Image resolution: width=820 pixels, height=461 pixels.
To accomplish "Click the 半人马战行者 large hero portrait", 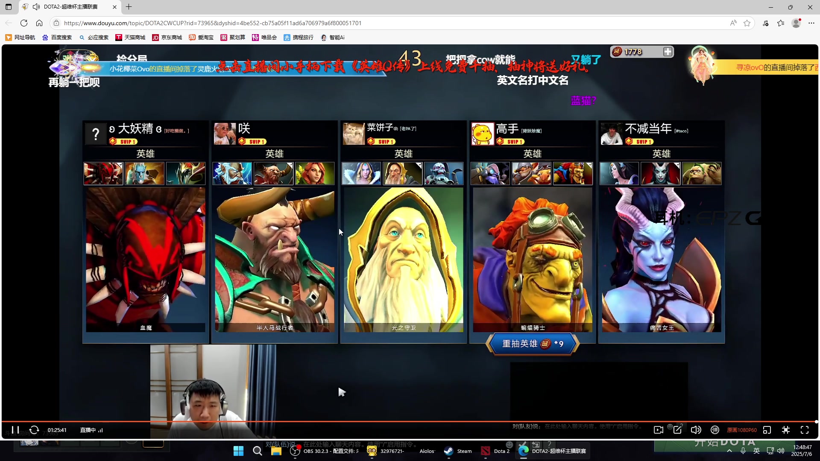I will click(x=275, y=260).
